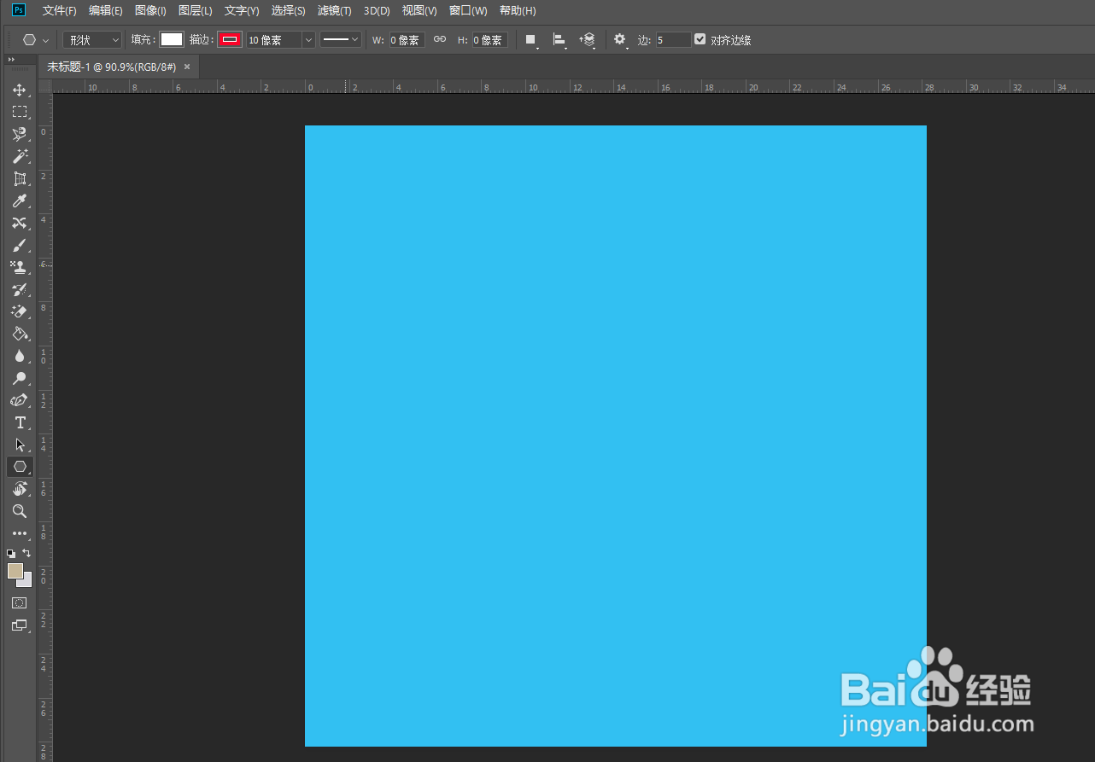Select the Pen tool
Viewport: 1095px width, 762px height.
pyautogui.click(x=19, y=400)
